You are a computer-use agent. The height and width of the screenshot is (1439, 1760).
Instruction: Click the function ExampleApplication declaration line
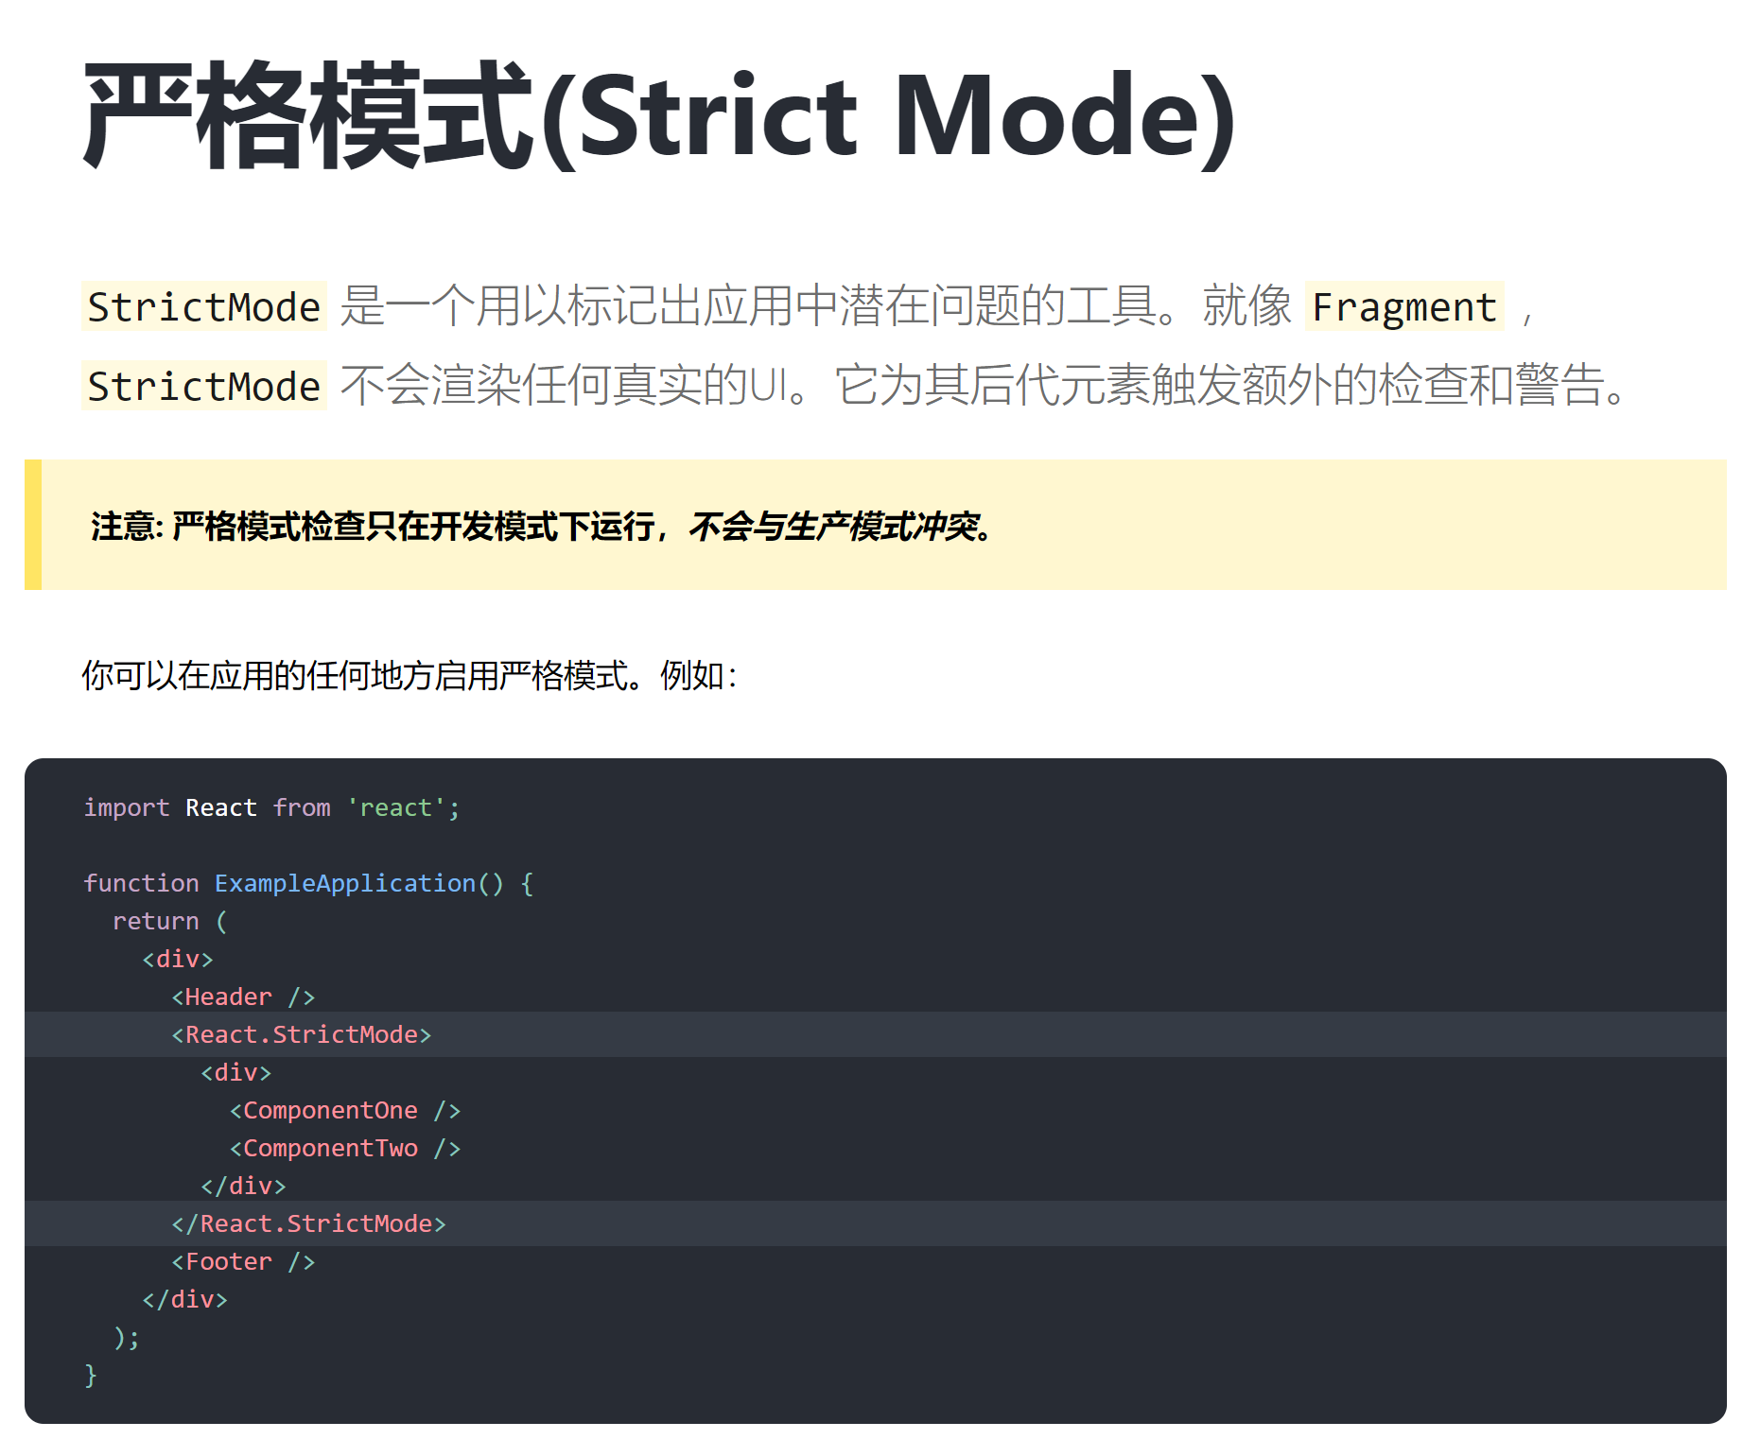point(309,882)
